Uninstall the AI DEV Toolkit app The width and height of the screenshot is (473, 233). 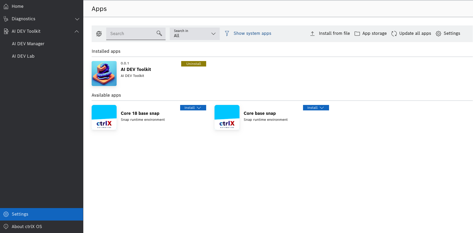194,64
